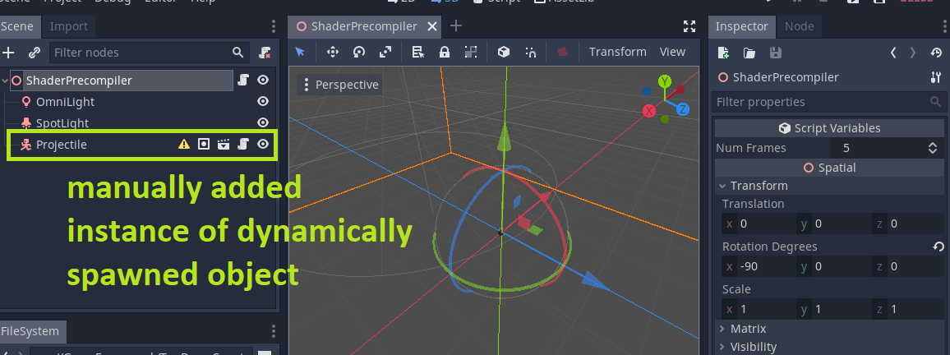Expand the Visibility property section
The image size is (950, 355).
(722, 347)
